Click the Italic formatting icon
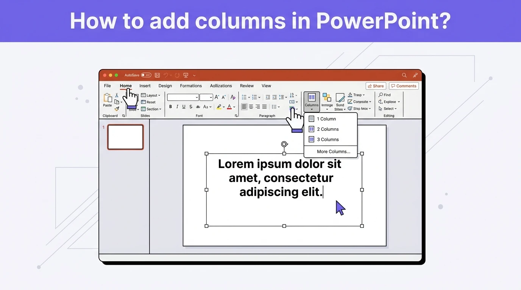 pyautogui.click(x=177, y=106)
